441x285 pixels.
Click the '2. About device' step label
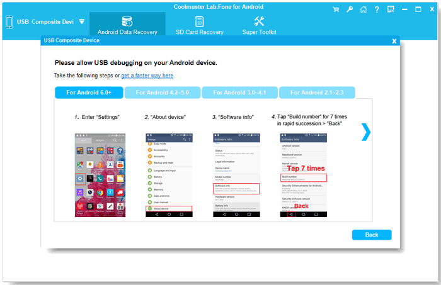(x=165, y=117)
